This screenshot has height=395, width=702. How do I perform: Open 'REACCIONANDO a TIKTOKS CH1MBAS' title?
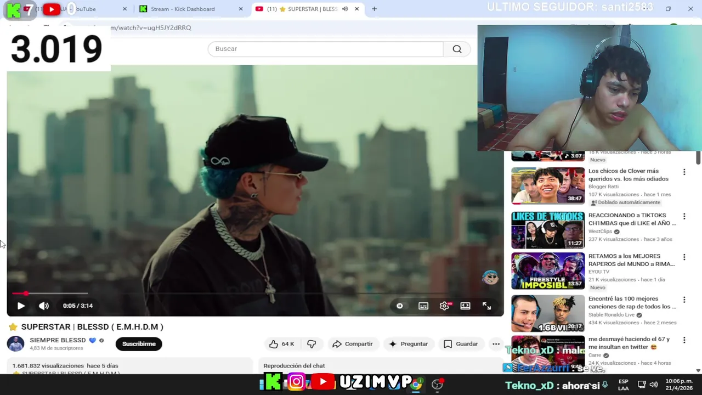click(x=632, y=219)
